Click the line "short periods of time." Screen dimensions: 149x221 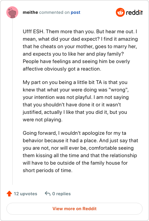(48, 170)
